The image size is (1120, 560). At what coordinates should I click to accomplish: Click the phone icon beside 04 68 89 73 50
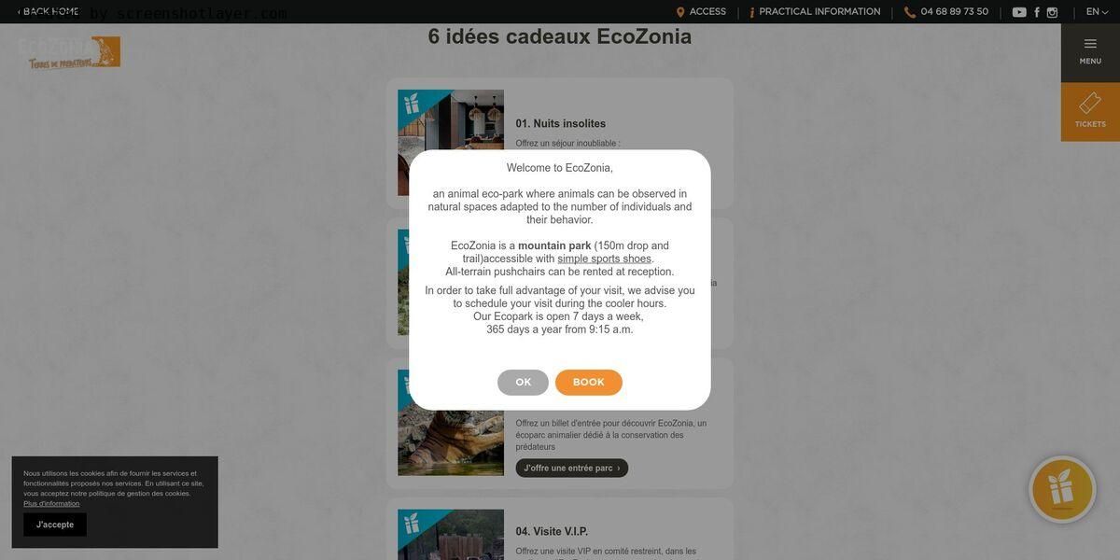click(x=910, y=12)
